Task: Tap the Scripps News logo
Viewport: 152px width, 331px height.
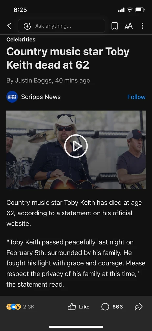Action: (x=12, y=97)
